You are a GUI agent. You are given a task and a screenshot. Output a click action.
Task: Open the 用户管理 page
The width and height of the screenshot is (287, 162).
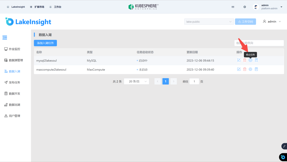(12, 116)
